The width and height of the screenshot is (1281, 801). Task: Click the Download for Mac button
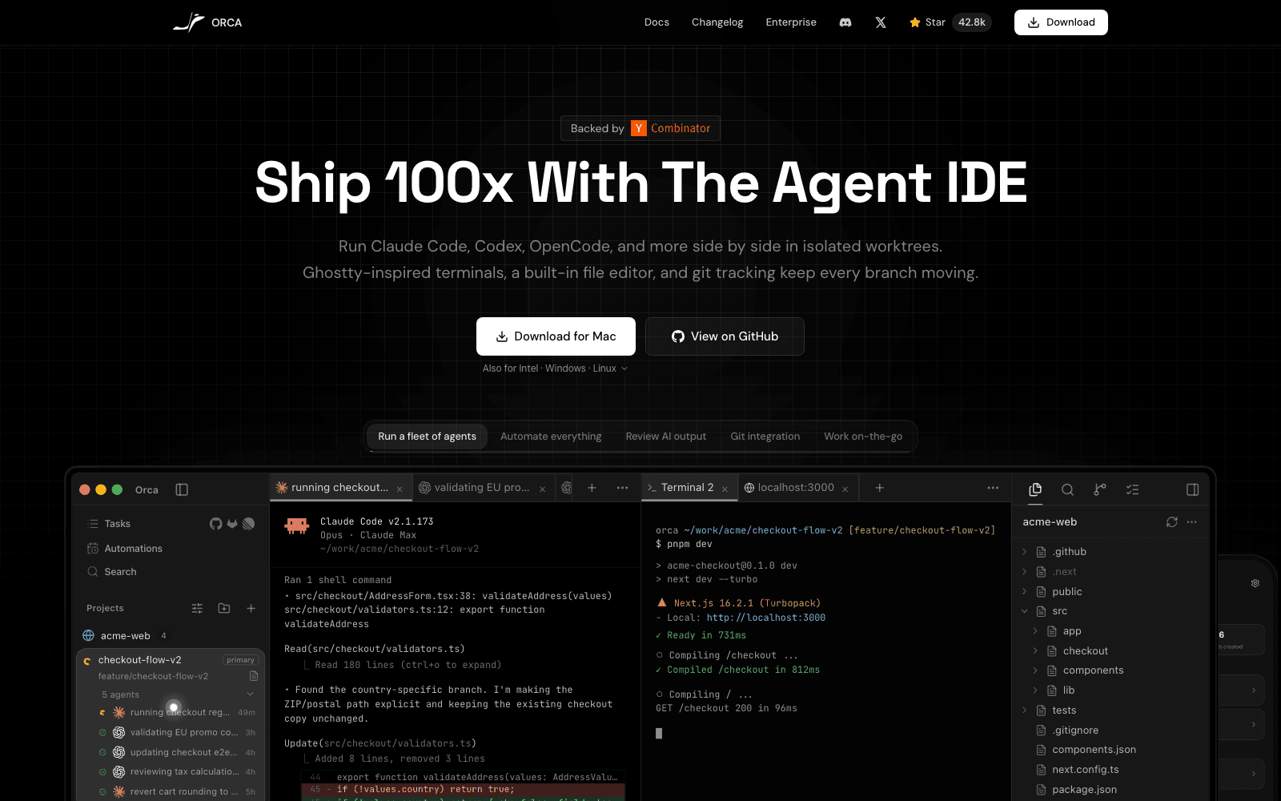[x=556, y=336]
